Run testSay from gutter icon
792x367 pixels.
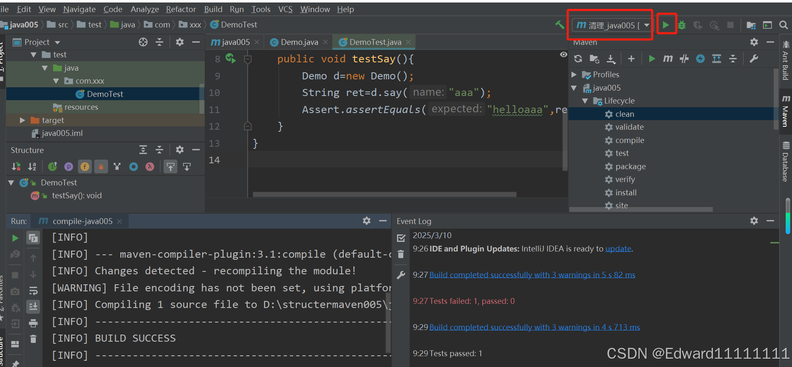[x=231, y=59]
